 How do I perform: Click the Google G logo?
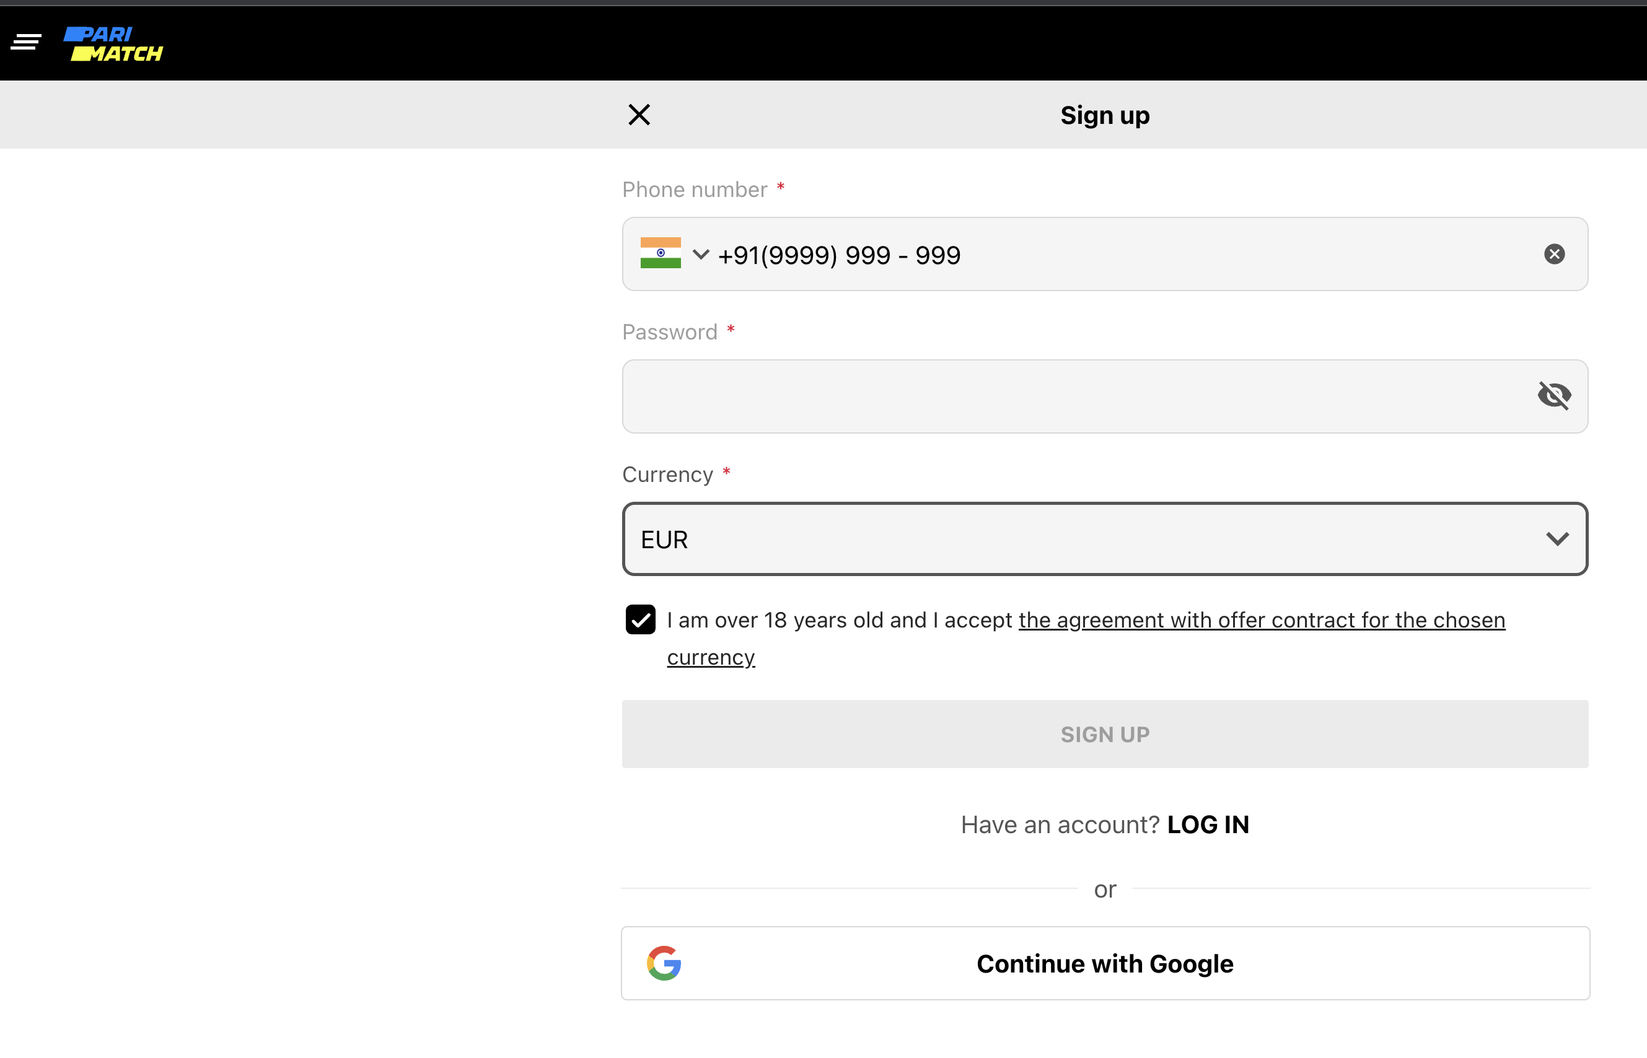tap(664, 963)
